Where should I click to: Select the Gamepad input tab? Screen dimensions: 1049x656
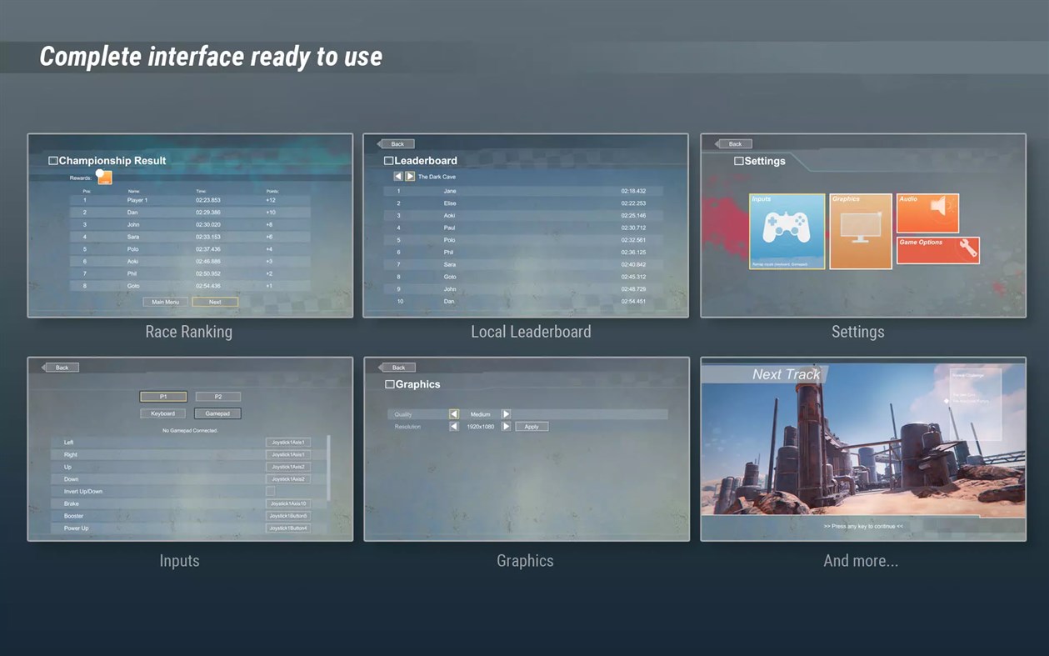pyautogui.click(x=217, y=413)
